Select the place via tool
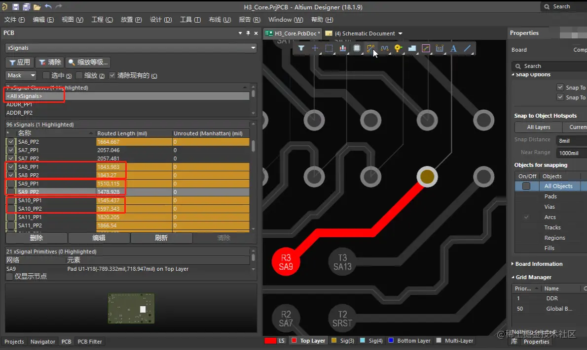 pos(398,48)
